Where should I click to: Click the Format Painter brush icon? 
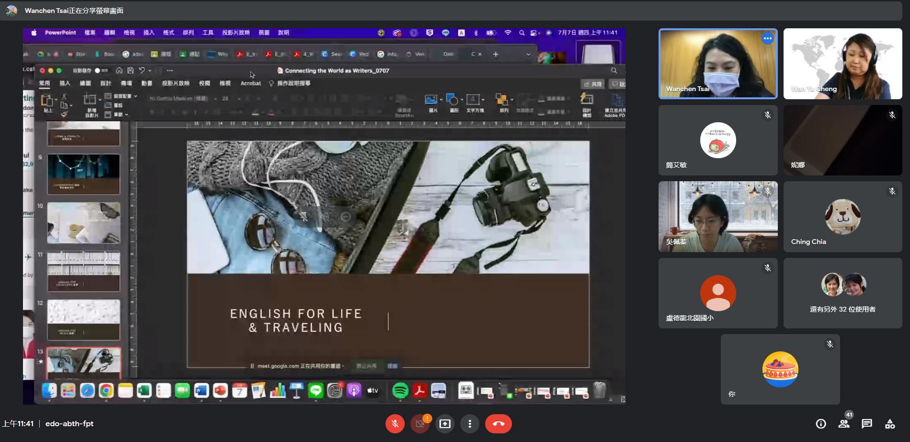tap(64, 114)
